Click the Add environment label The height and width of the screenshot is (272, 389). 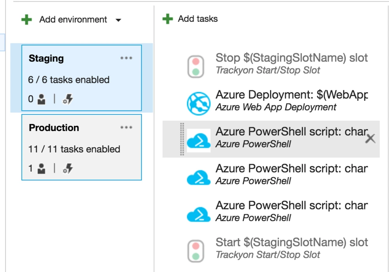74,19
